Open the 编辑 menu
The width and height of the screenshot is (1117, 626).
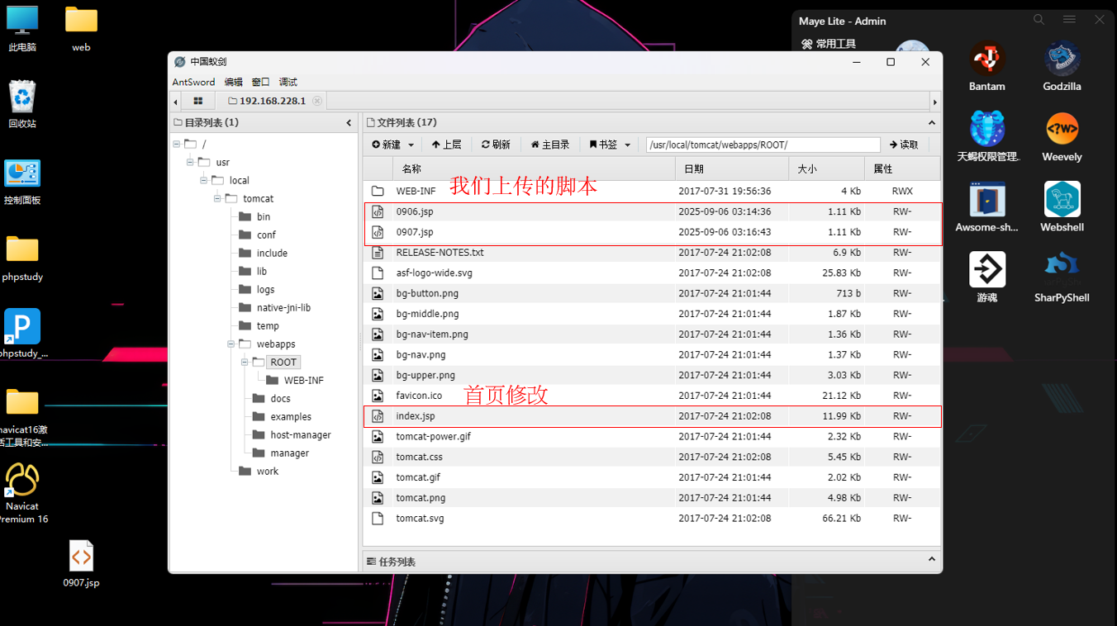click(234, 82)
